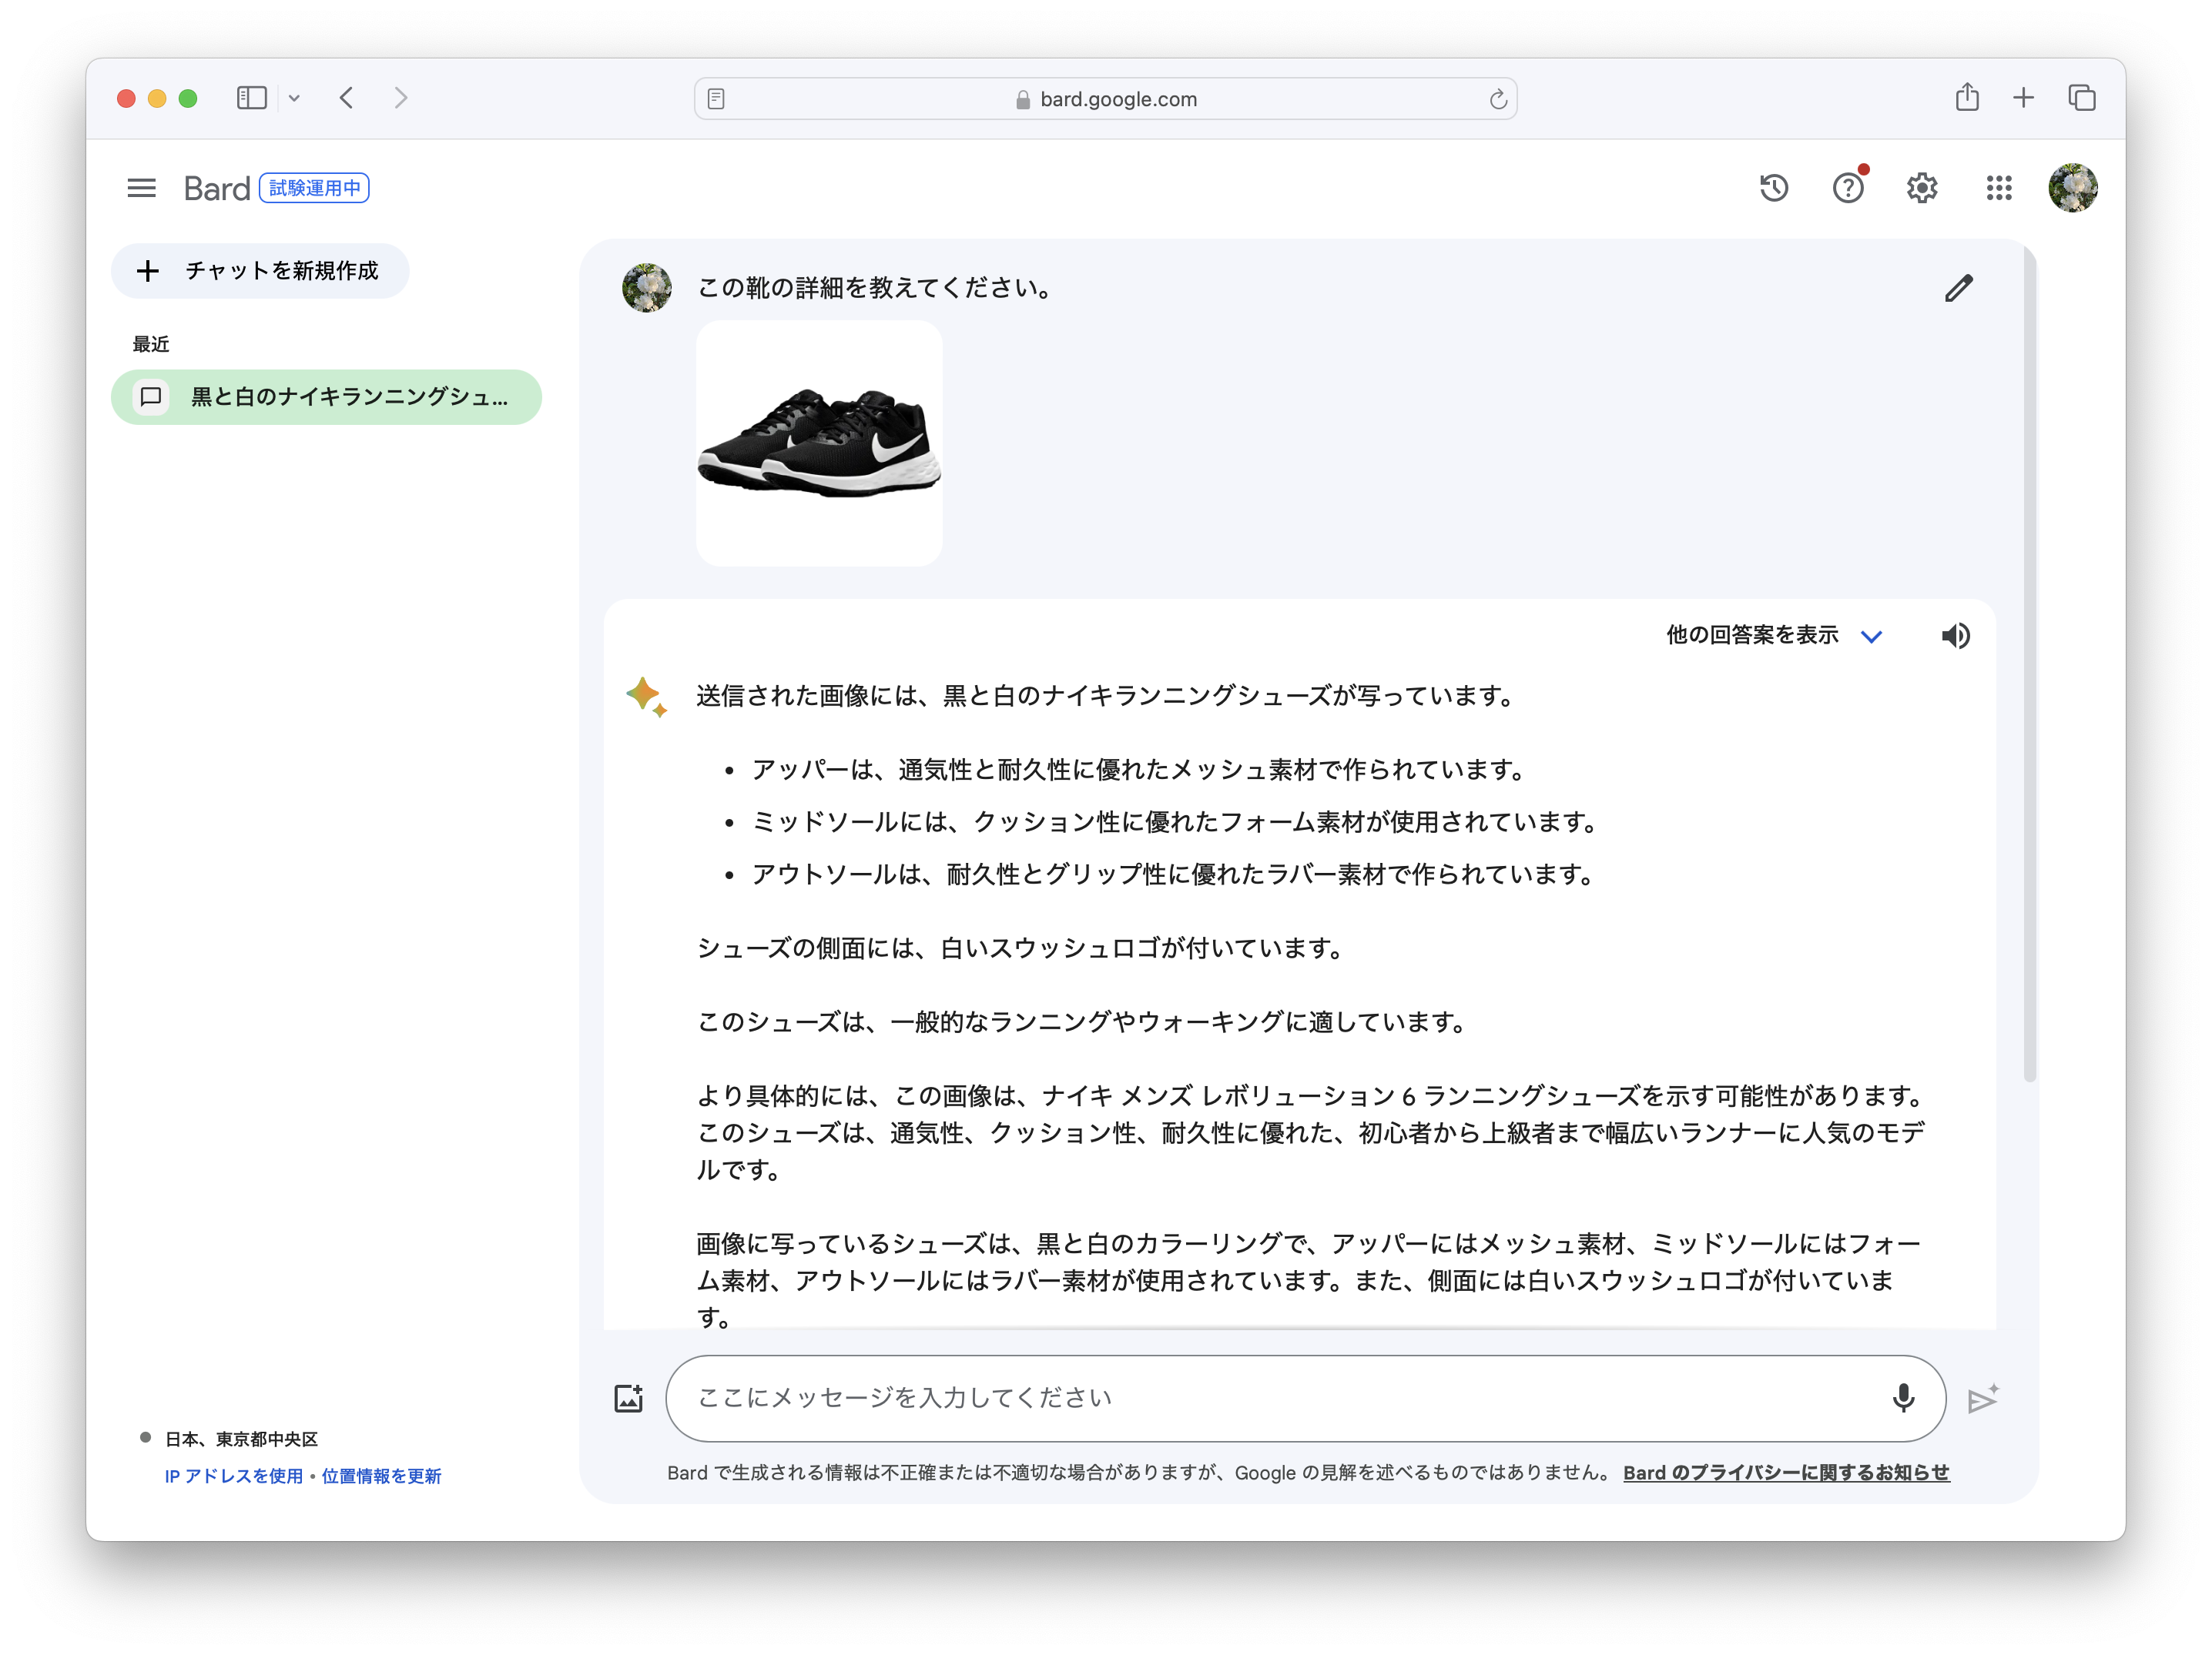Open the Reader view icon in address bar

pyautogui.click(x=716, y=99)
